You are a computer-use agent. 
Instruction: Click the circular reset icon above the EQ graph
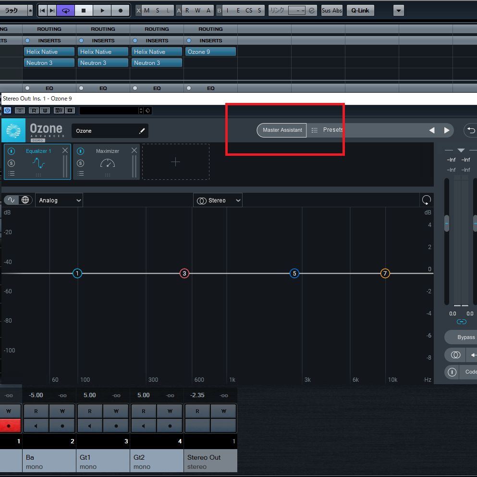point(426,200)
